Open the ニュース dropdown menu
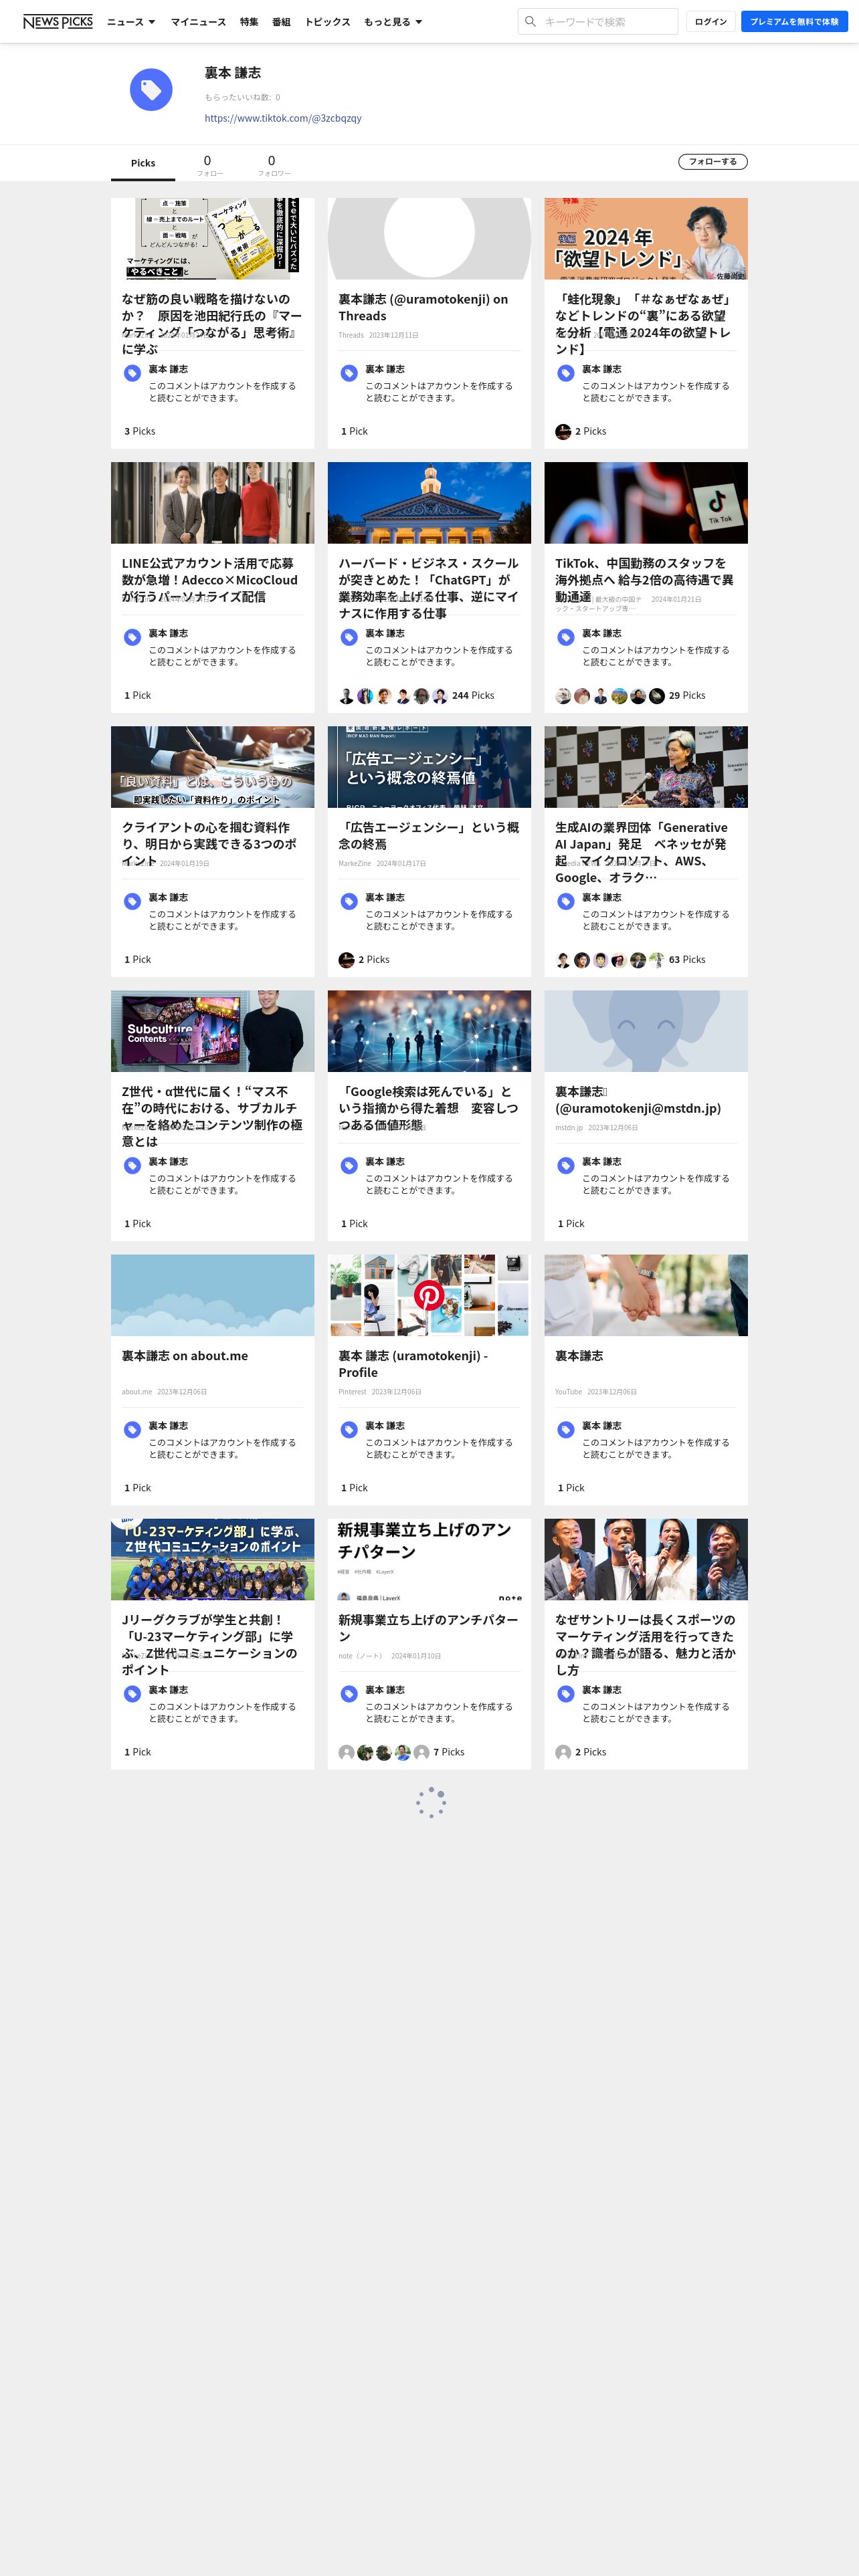859x2576 pixels. click(x=131, y=21)
